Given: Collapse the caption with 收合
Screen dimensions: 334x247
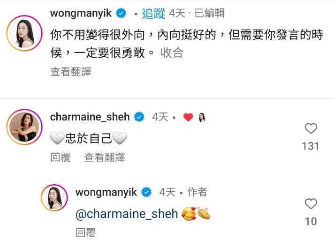Looking at the screenshot, I should click(172, 53).
